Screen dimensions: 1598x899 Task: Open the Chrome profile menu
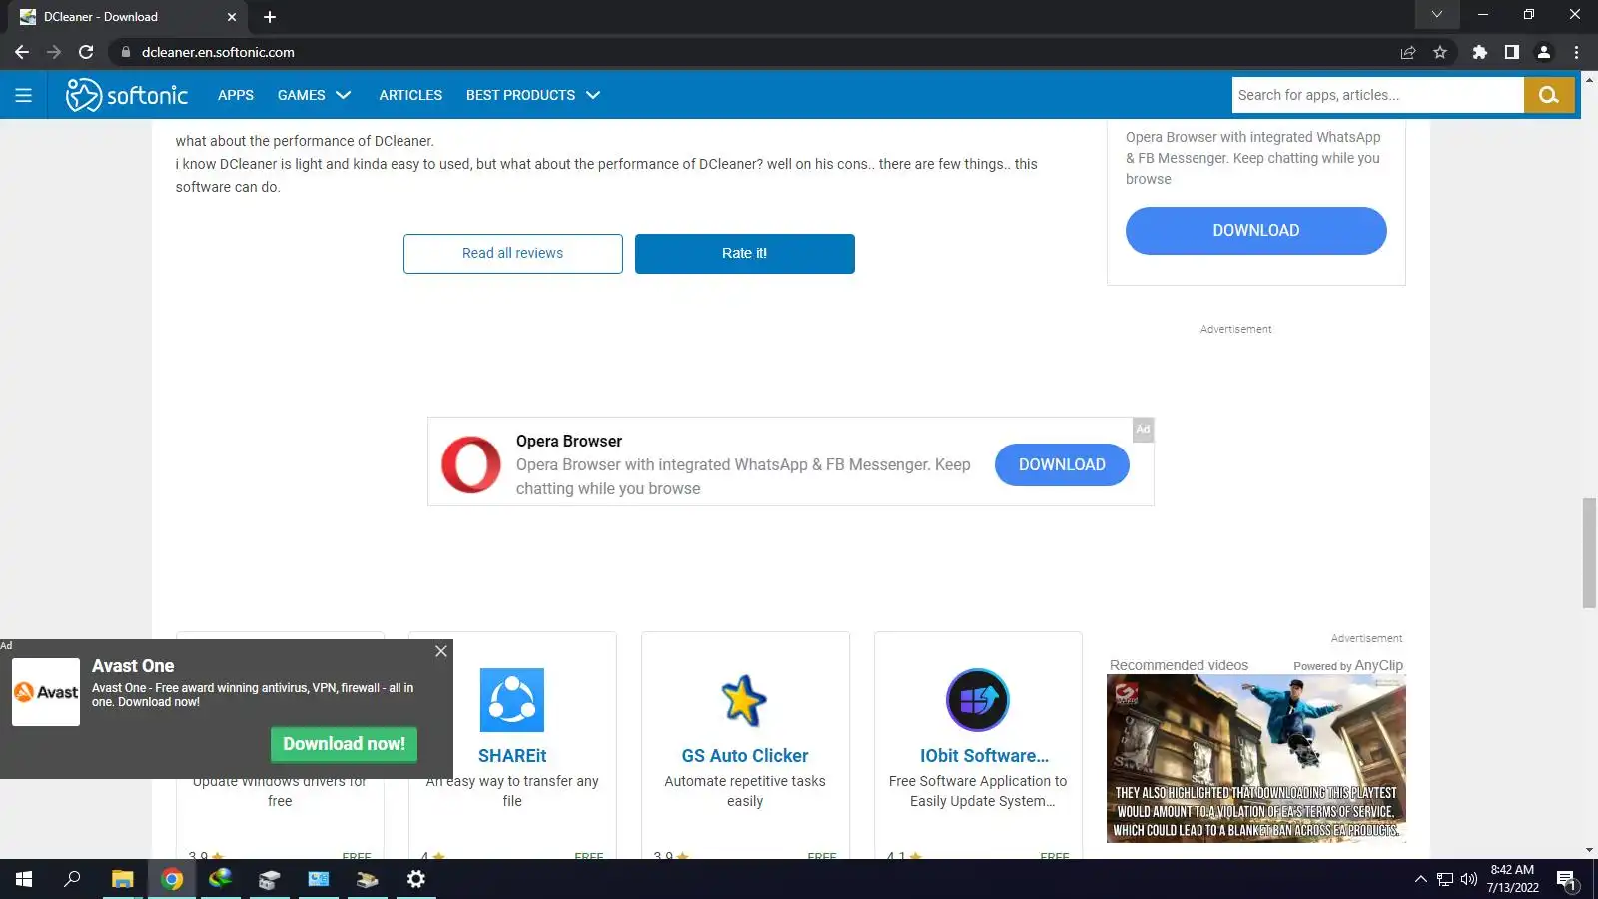click(1544, 52)
